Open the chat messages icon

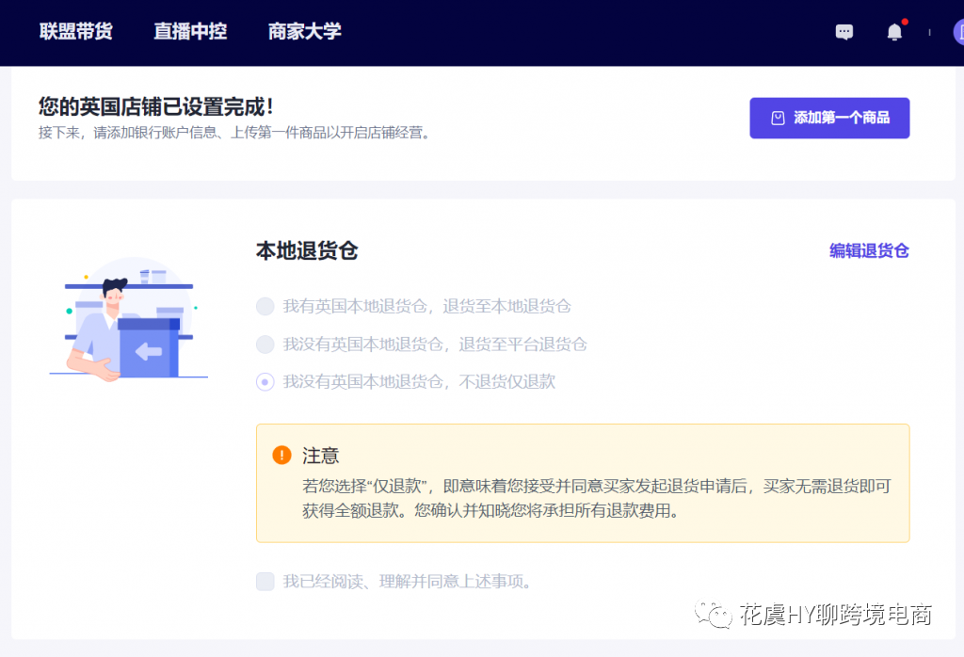[x=844, y=32]
